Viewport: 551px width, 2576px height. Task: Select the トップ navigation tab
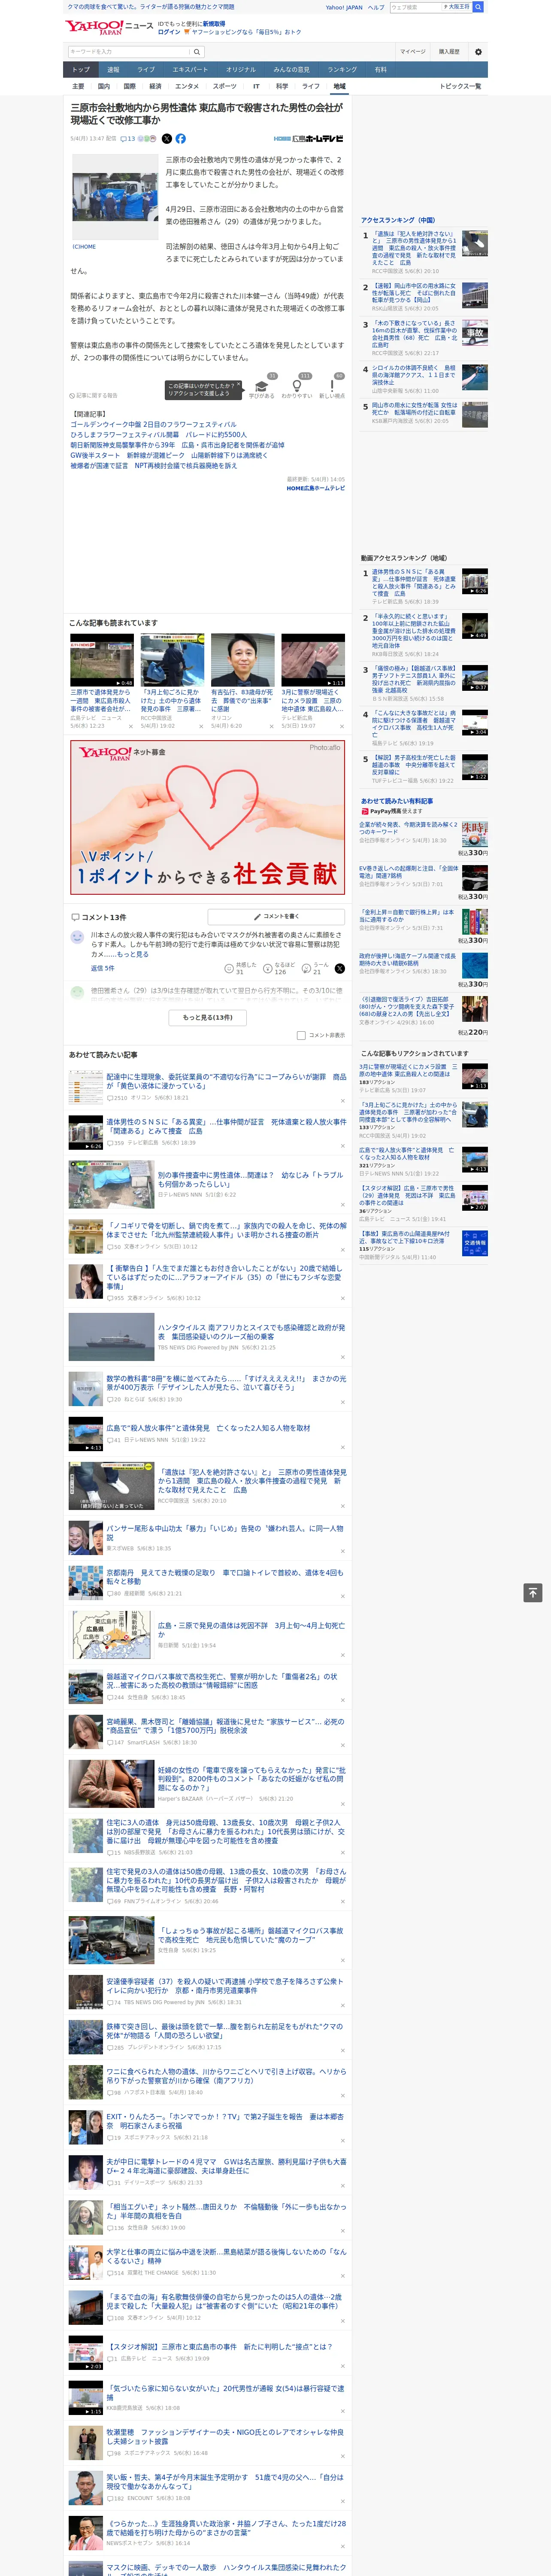[x=81, y=70]
